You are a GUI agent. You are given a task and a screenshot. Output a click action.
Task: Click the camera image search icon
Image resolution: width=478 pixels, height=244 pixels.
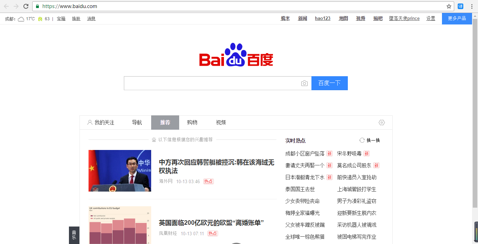(304, 83)
